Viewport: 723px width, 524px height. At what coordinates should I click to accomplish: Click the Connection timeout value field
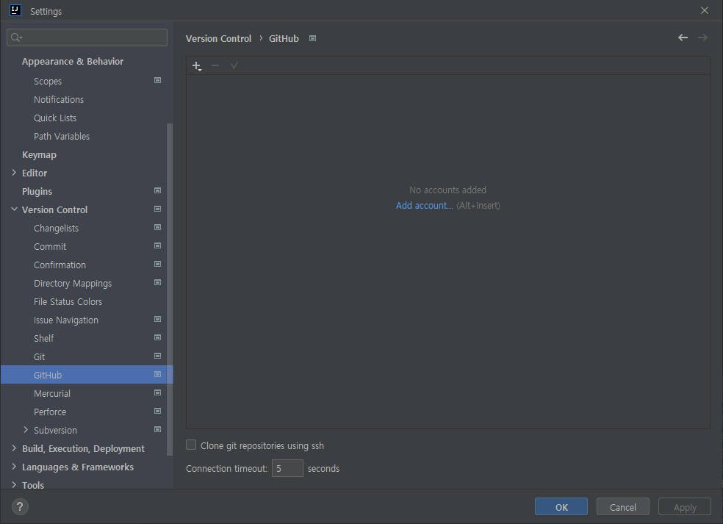click(287, 468)
